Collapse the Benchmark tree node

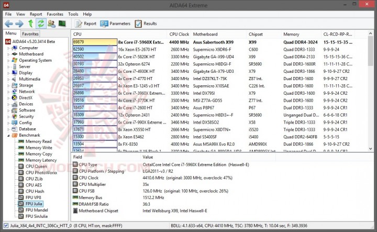click(x=8, y=136)
